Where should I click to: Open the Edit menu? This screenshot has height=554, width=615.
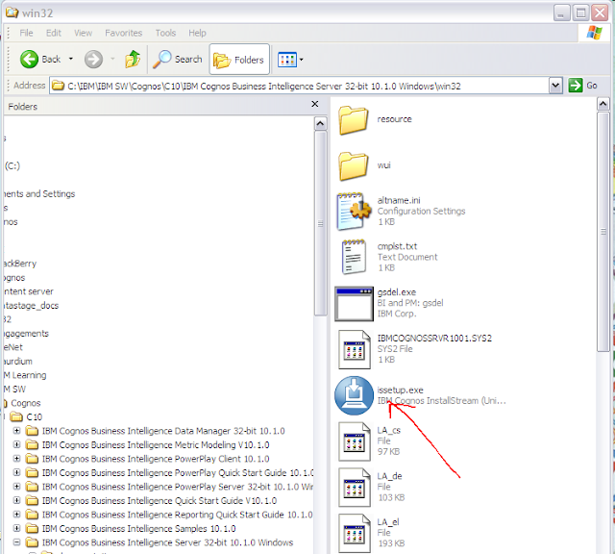[x=54, y=33]
